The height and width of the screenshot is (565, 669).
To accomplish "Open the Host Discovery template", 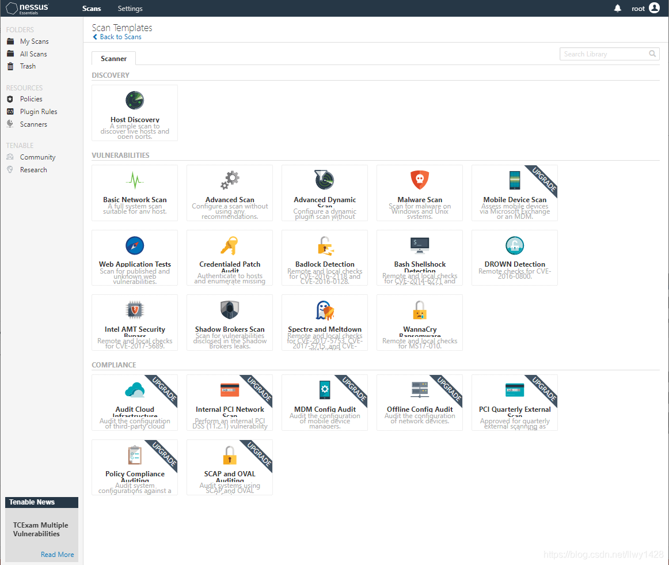I will [x=134, y=113].
